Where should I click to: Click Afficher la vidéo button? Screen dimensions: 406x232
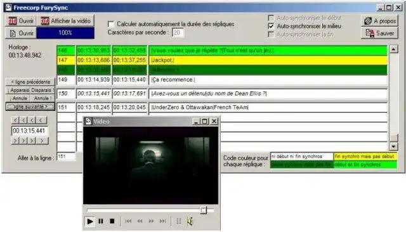tap(65, 21)
